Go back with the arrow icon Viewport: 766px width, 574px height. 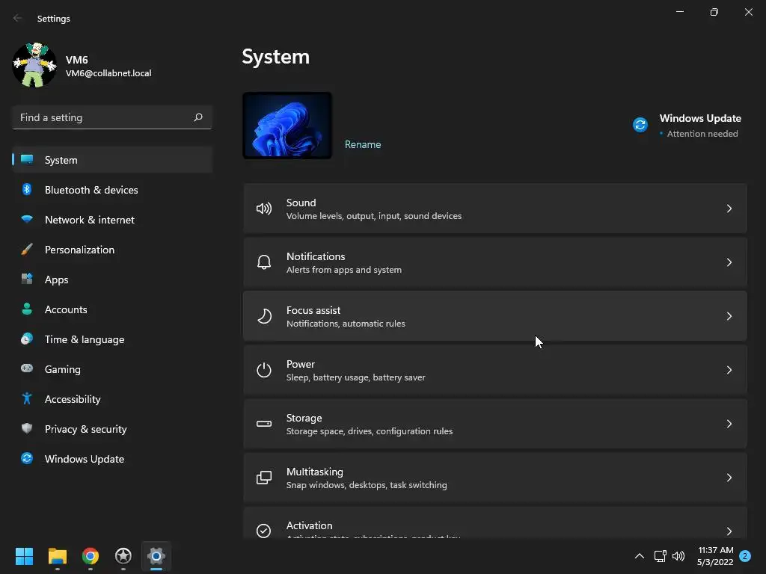(x=18, y=18)
